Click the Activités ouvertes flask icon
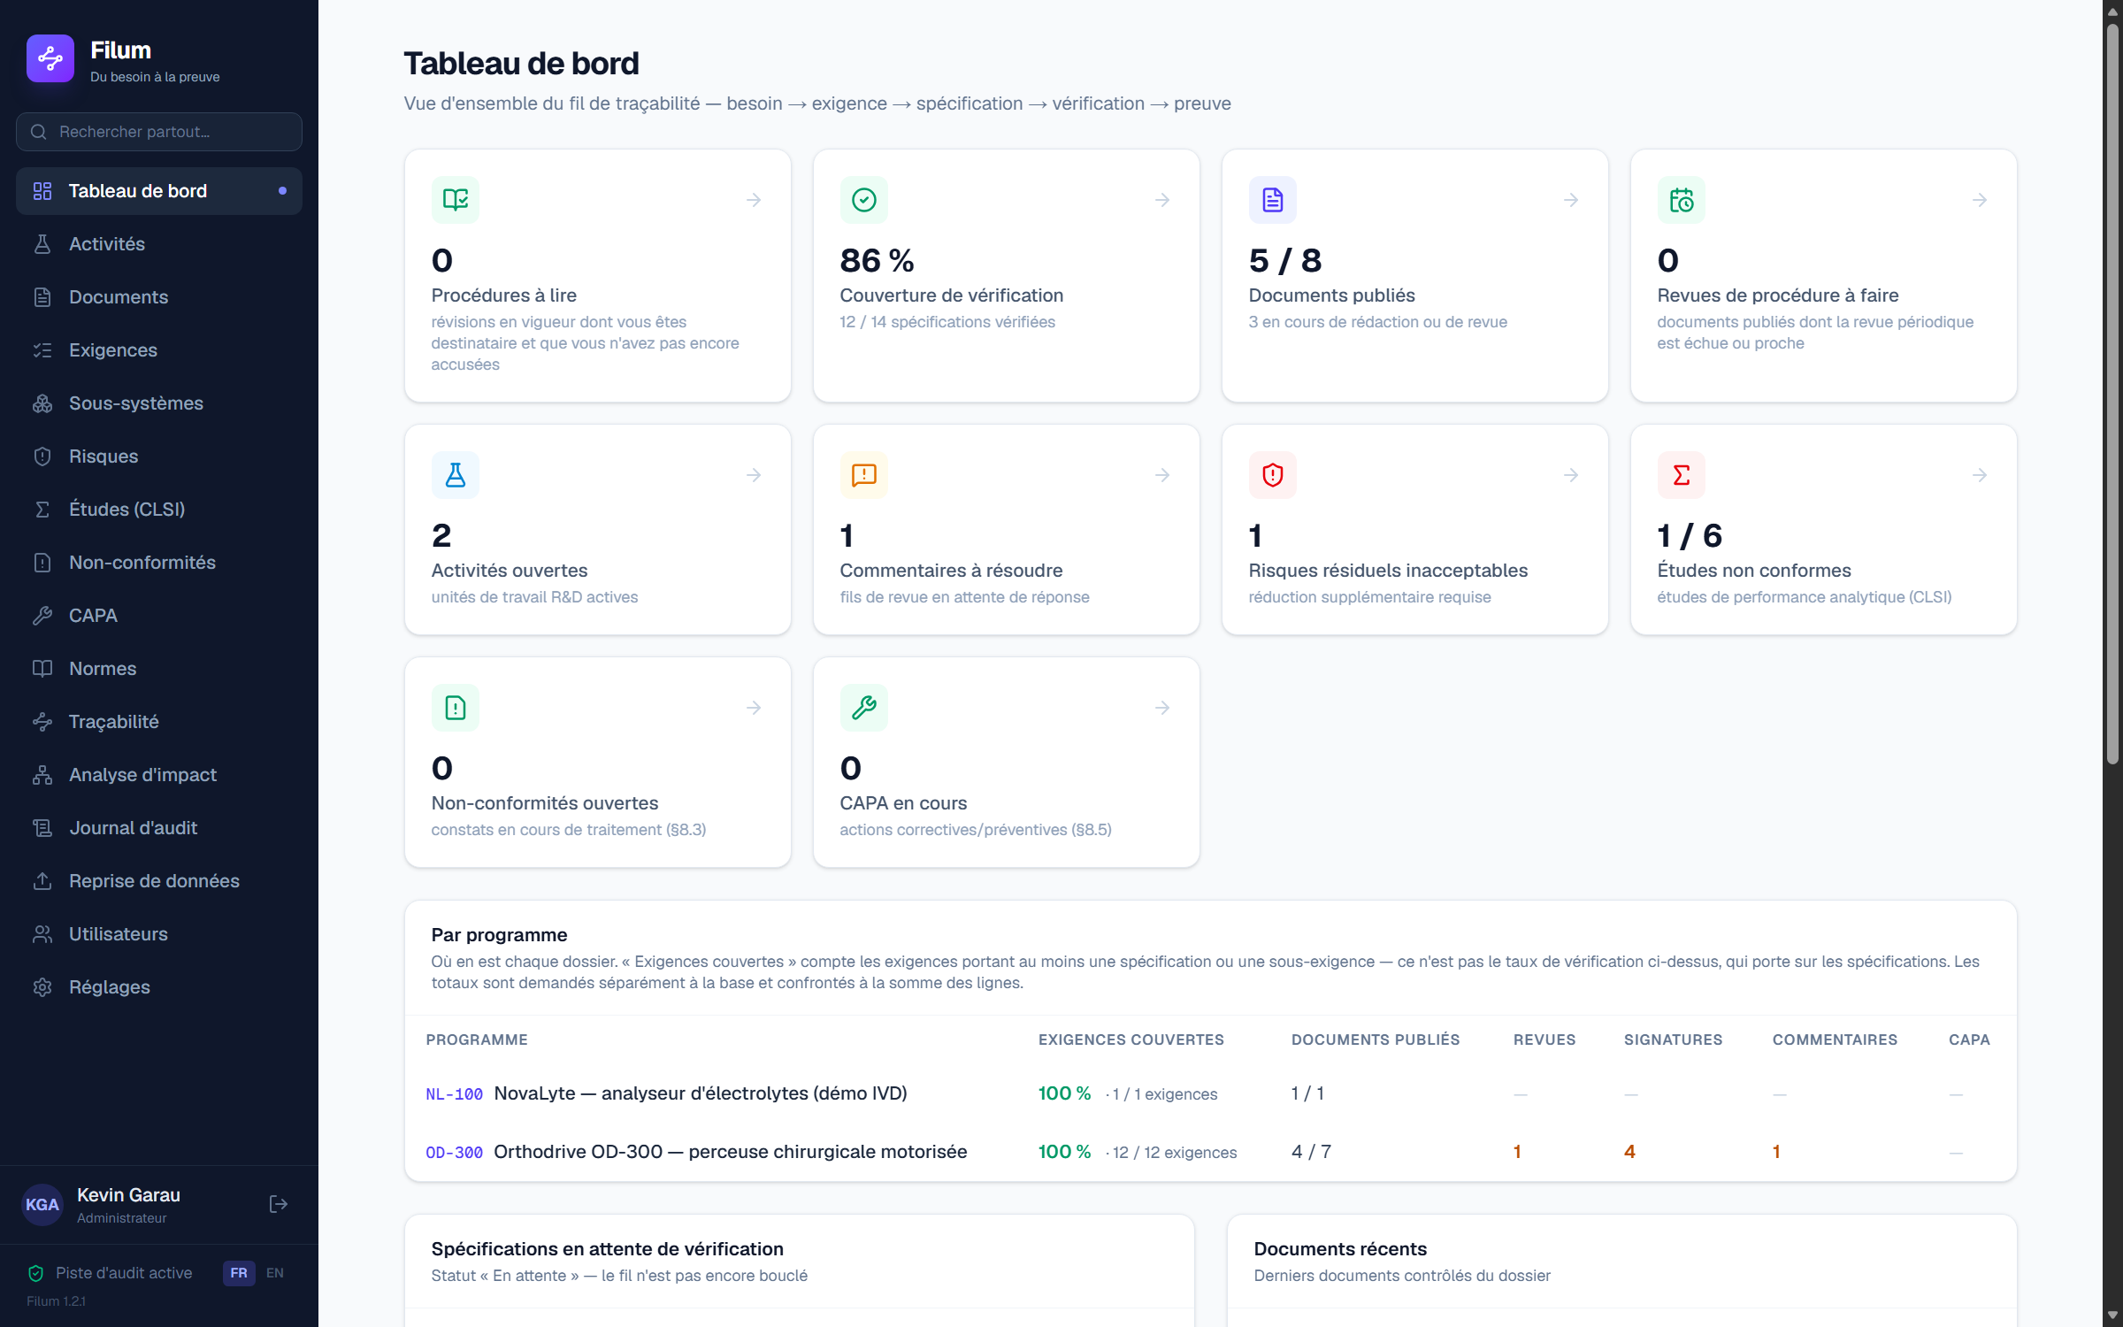 click(456, 475)
